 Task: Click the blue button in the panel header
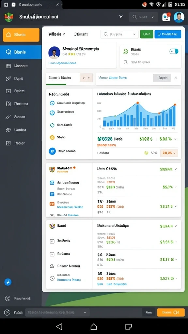(168, 34)
